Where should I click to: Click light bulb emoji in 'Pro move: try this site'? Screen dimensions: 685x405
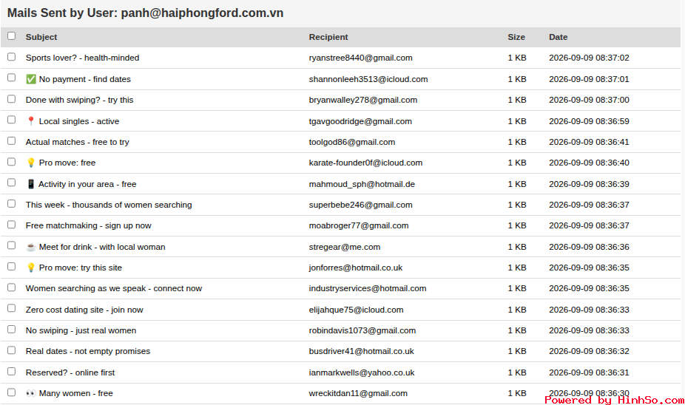click(x=30, y=268)
